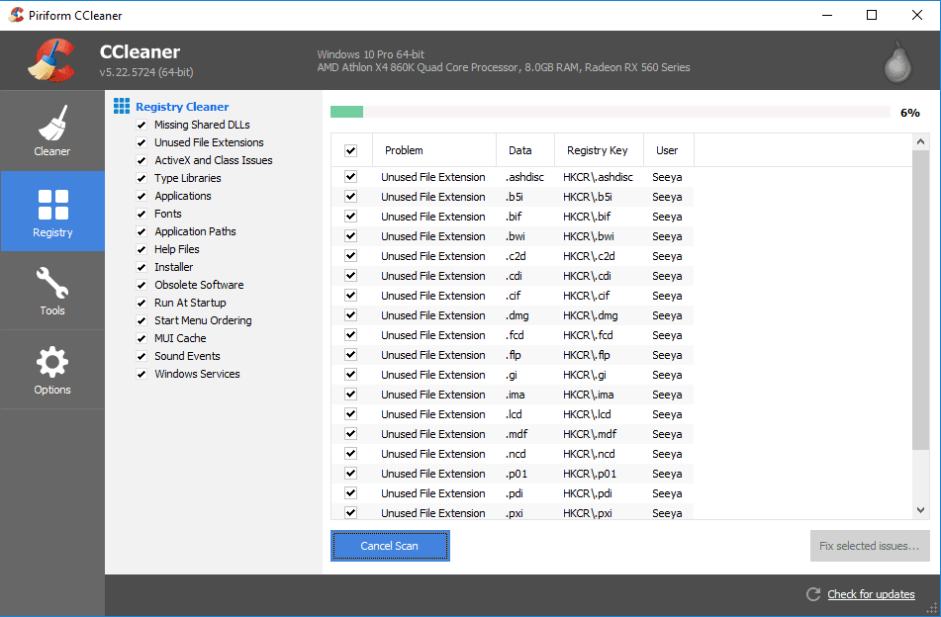
Task: Uncheck the .mdf result row checkbox
Action: (x=351, y=434)
